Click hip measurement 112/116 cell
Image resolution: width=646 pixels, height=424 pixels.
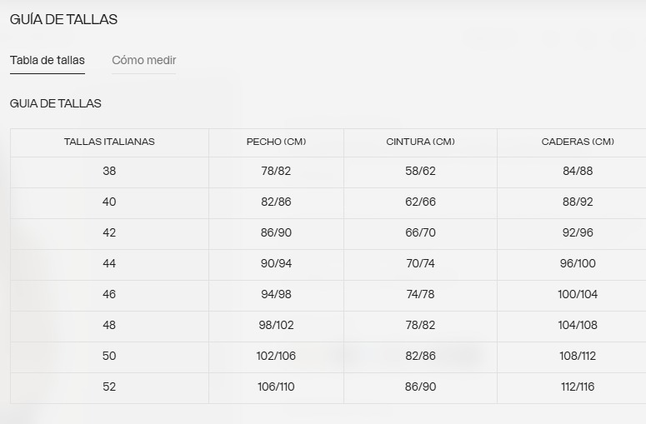[578, 387]
